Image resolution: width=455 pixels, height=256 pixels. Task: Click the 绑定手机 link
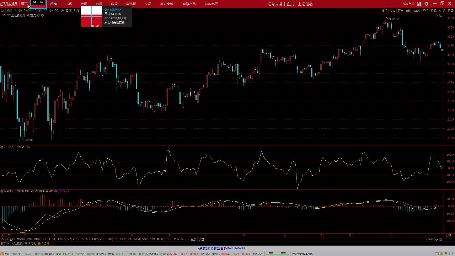click(408, 4)
